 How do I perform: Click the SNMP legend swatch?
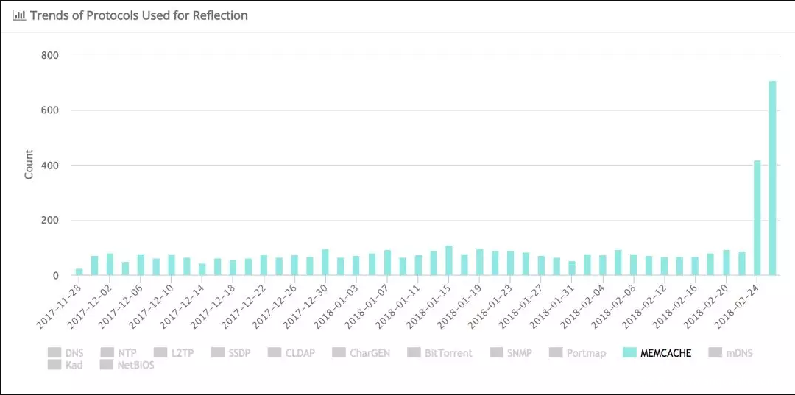(x=496, y=353)
